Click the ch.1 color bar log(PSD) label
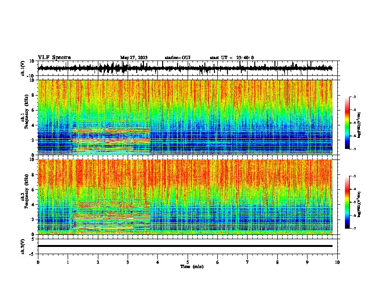Screen dimensions: 380x294 (359, 125)
